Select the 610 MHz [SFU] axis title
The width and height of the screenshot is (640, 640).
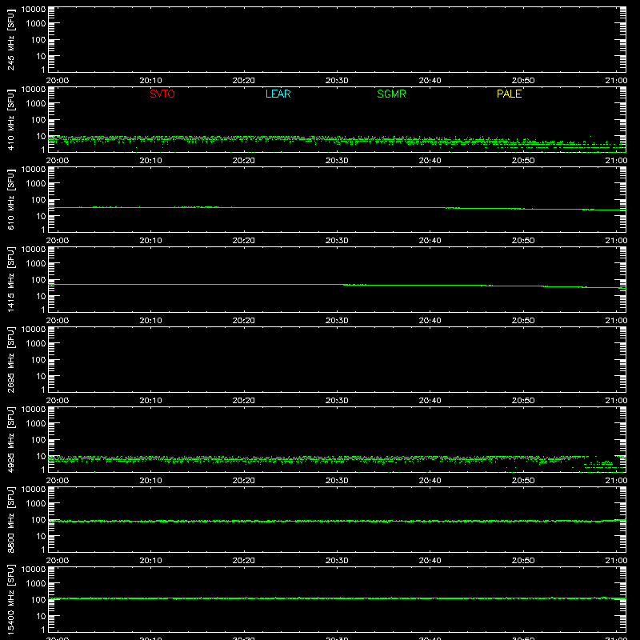pyautogui.click(x=10, y=200)
